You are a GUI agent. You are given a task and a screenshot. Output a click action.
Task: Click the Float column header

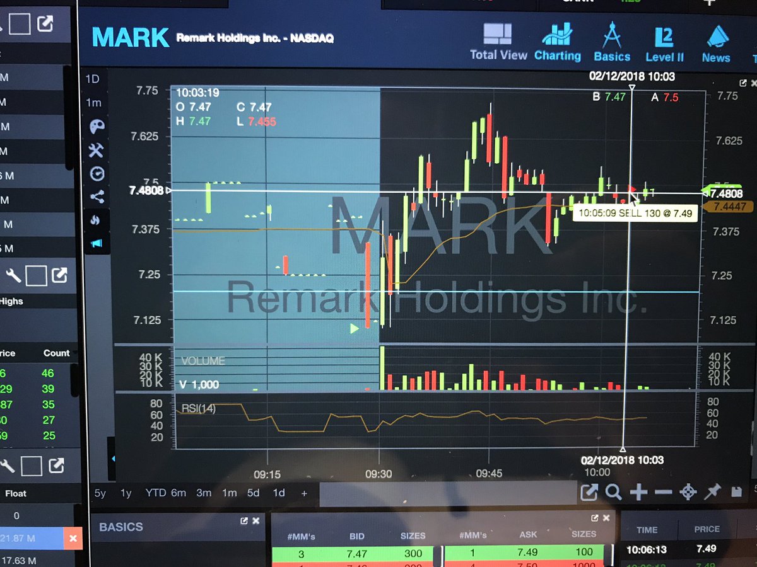[x=16, y=493]
